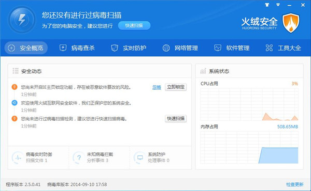The height and width of the screenshot is (191, 311).
Task: Click the 分析事件 3 text
Action: pyautogui.click(x=97, y=161)
